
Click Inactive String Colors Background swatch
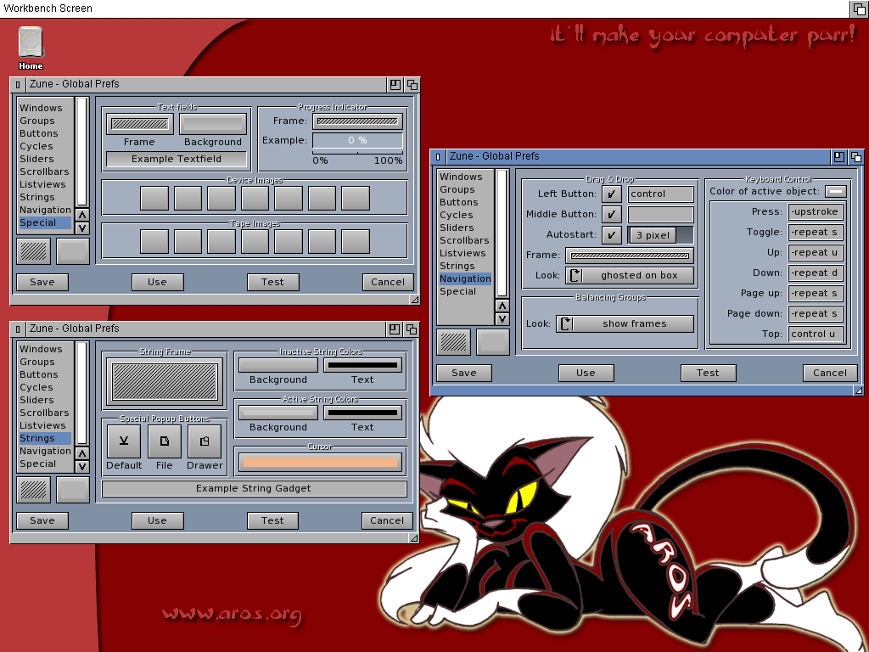click(x=278, y=365)
